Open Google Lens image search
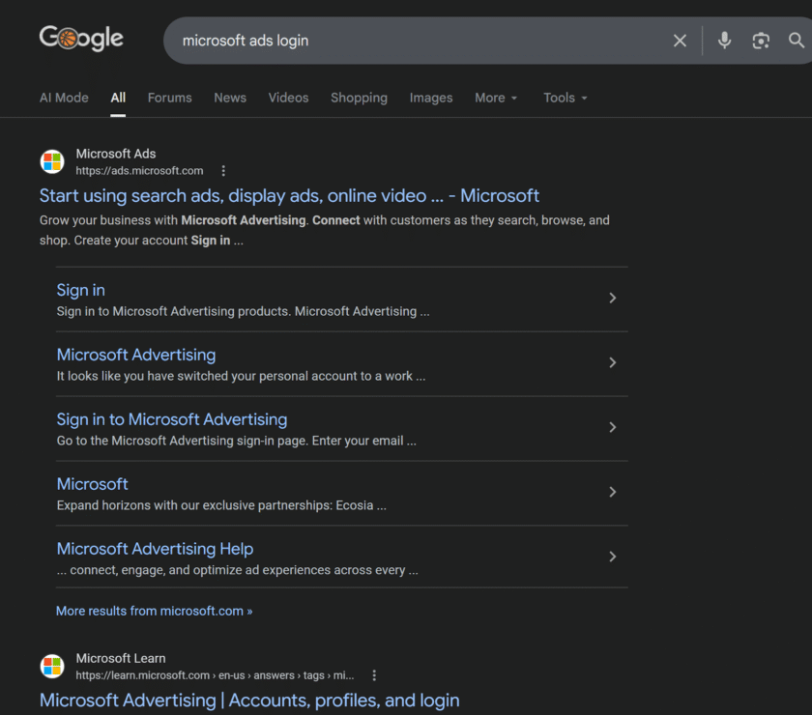Image resolution: width=812 pixels, height=715 pixels. point(761,41)
